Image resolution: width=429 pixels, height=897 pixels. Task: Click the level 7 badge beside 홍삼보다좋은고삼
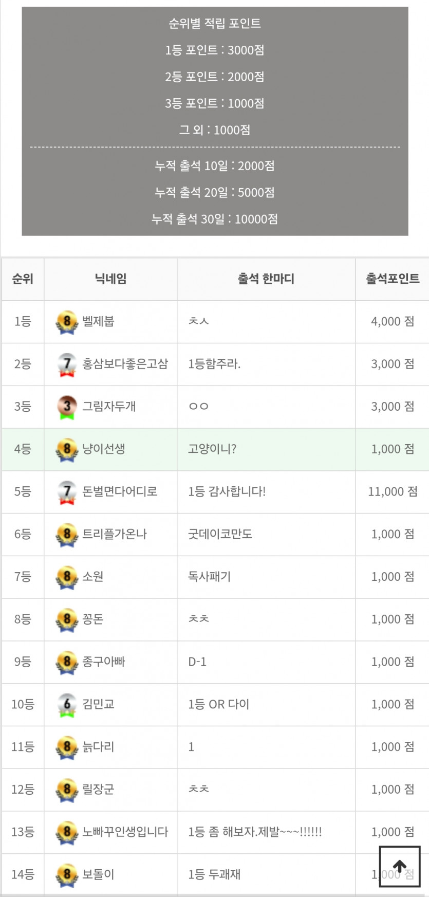click(x=67, y=364)
